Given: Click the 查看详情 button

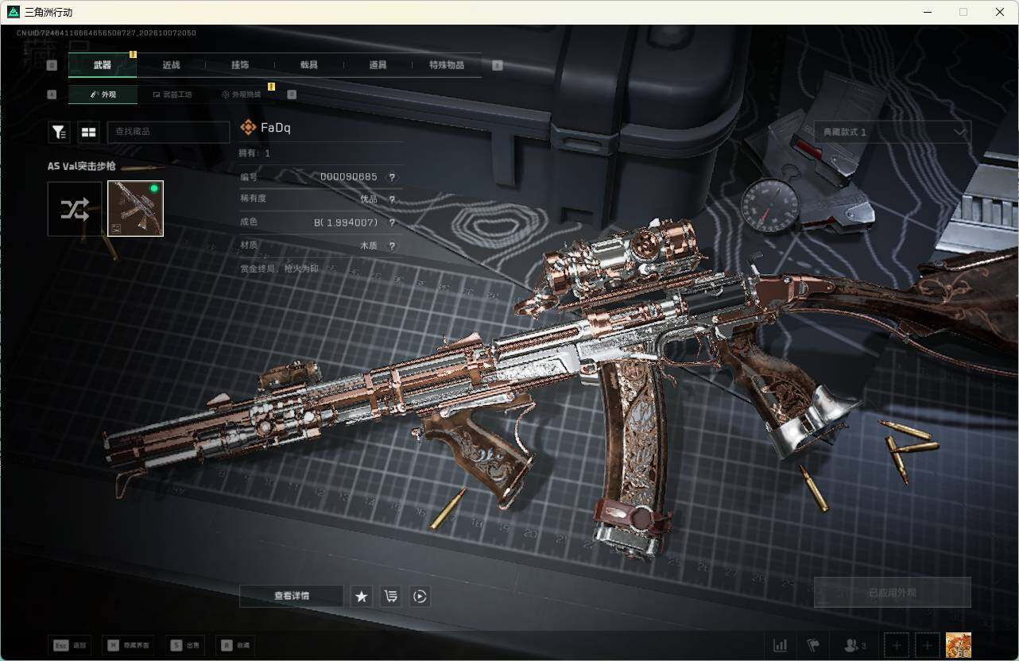Looking at the screenshot, I should click(292, 596).
